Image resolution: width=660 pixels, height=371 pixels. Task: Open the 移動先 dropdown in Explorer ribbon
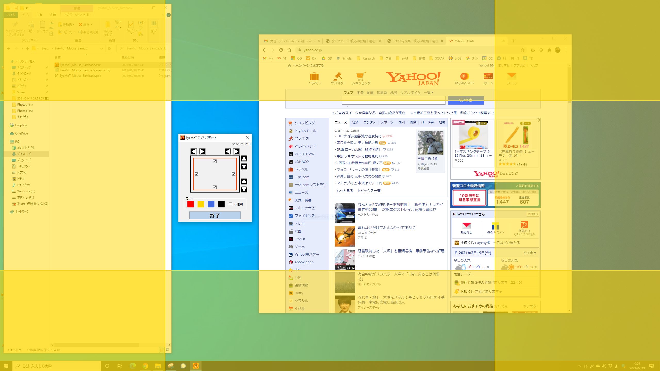coord(67,24)
